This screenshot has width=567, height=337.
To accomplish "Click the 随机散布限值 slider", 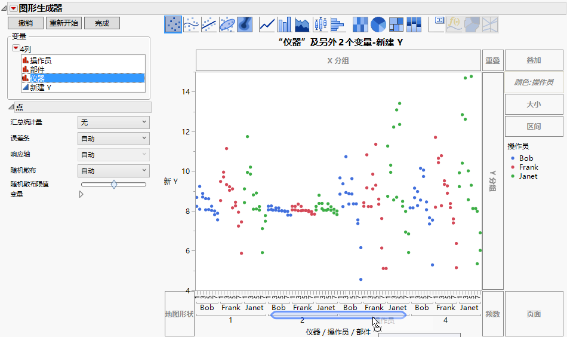I will point(113,185).
